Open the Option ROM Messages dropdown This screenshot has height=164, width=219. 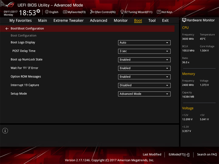(x=144, y=77)
